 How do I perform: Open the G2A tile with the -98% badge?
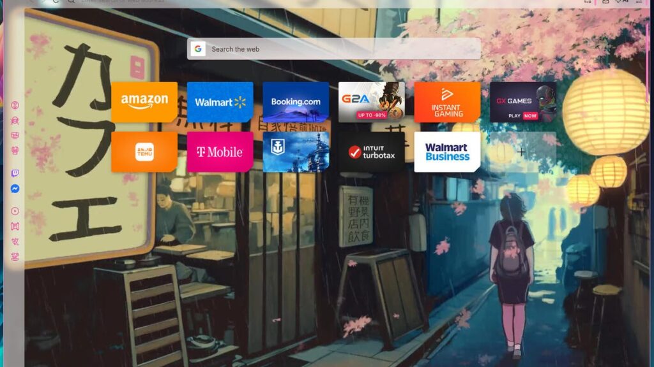pos(370,101)
